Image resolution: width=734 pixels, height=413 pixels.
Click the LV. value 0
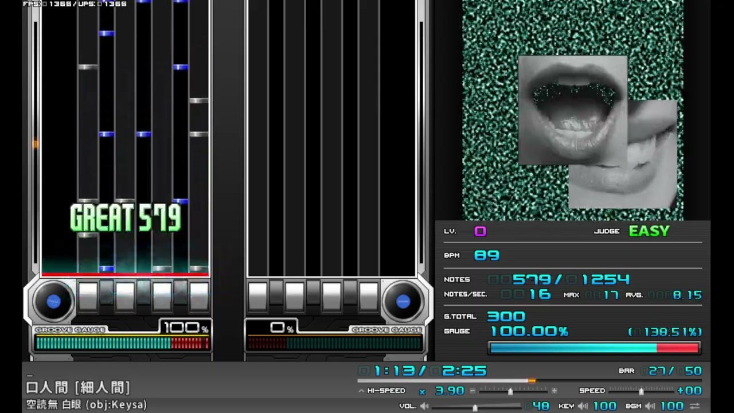tap(481, 231)
